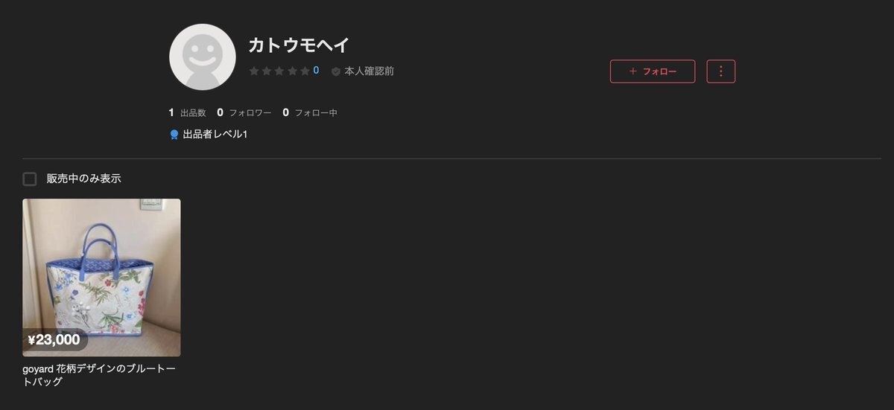This screenshot has width=894, height=410.
Task: Click the default smiley profile avatar
Action: [203, 57]
